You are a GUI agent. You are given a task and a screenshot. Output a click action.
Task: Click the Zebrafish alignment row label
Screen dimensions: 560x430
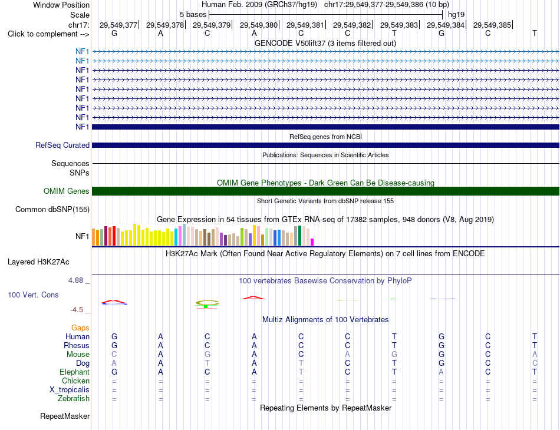click(x=74, y=399)
